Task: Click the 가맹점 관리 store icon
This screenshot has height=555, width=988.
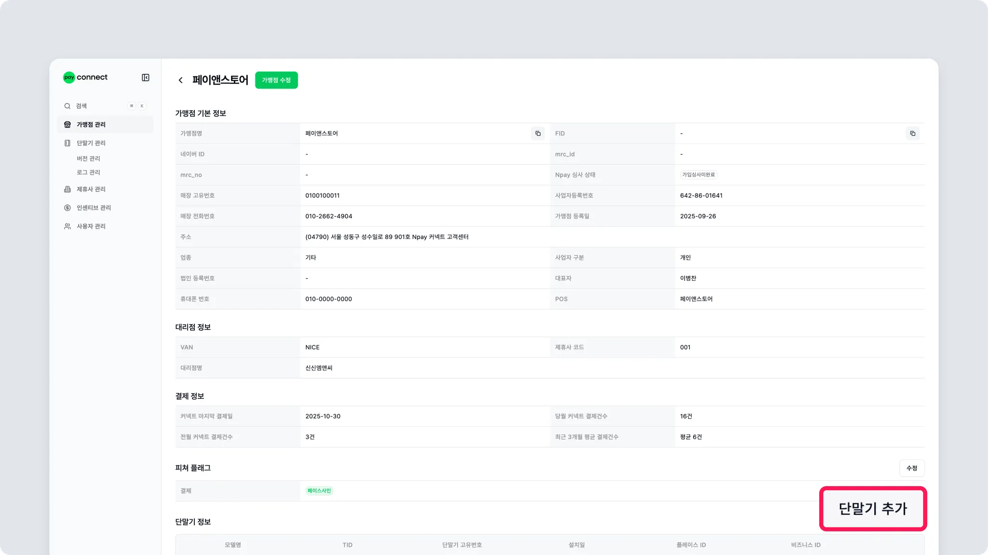Action: (x=68, y=124)
